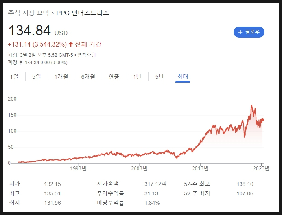Click the 시가총액 label
Viewport: 282px width, 215px height.
108,184
